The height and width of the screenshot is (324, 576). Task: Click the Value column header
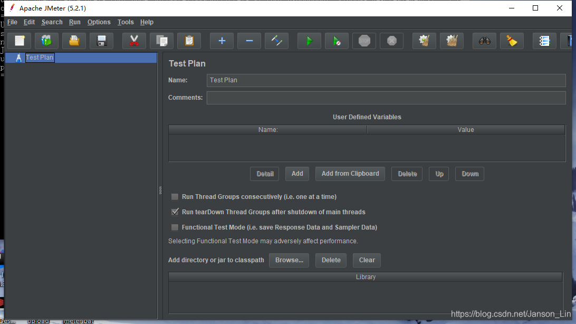pos(466,130)
